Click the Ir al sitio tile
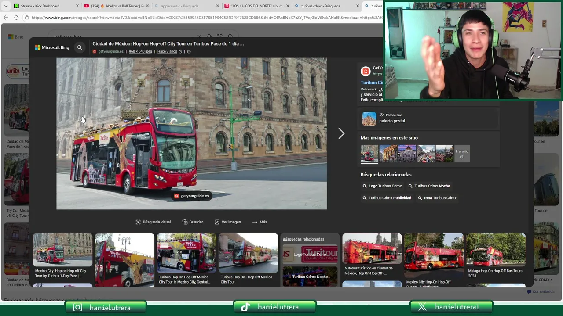Image resolution: width=563 pixels, height=316 pixels. [x=462, y=154]
